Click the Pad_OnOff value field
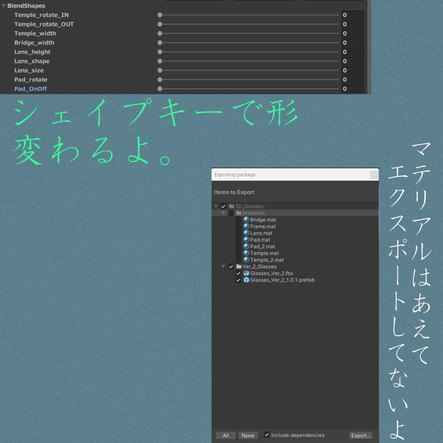The image size is (443, 443). [x=353, y=89]
